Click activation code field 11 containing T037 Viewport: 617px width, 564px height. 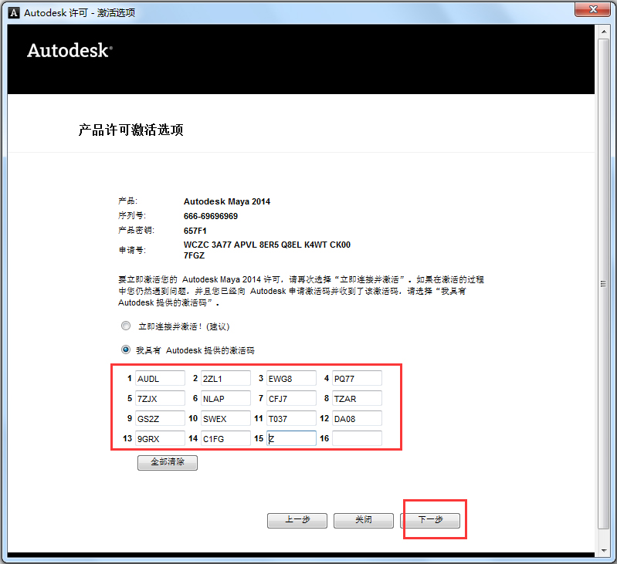[291, 419]
